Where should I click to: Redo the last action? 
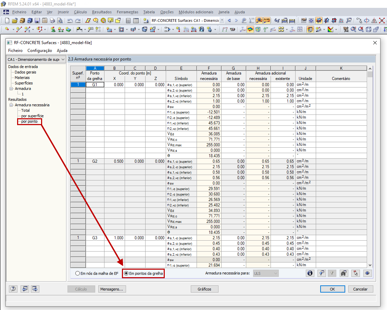tap(78, 21)
